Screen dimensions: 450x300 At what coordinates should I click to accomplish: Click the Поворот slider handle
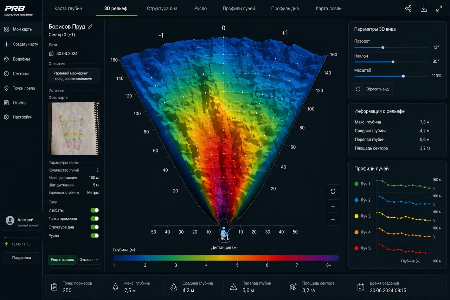(383, 47)
